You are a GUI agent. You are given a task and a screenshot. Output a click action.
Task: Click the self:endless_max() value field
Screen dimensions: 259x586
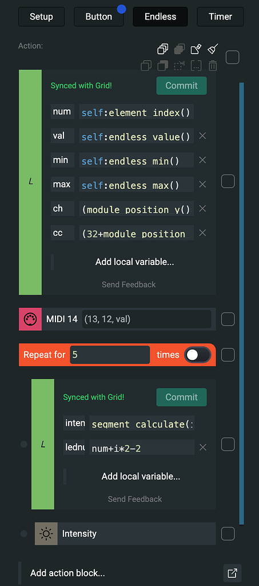tap(136, 185)
